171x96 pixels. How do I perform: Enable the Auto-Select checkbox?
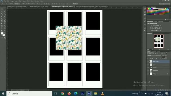7,4
